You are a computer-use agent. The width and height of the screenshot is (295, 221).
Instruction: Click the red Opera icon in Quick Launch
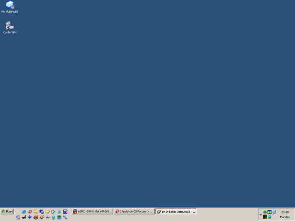(29, 212)
